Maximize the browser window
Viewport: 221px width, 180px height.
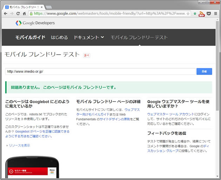pos(207,2)
